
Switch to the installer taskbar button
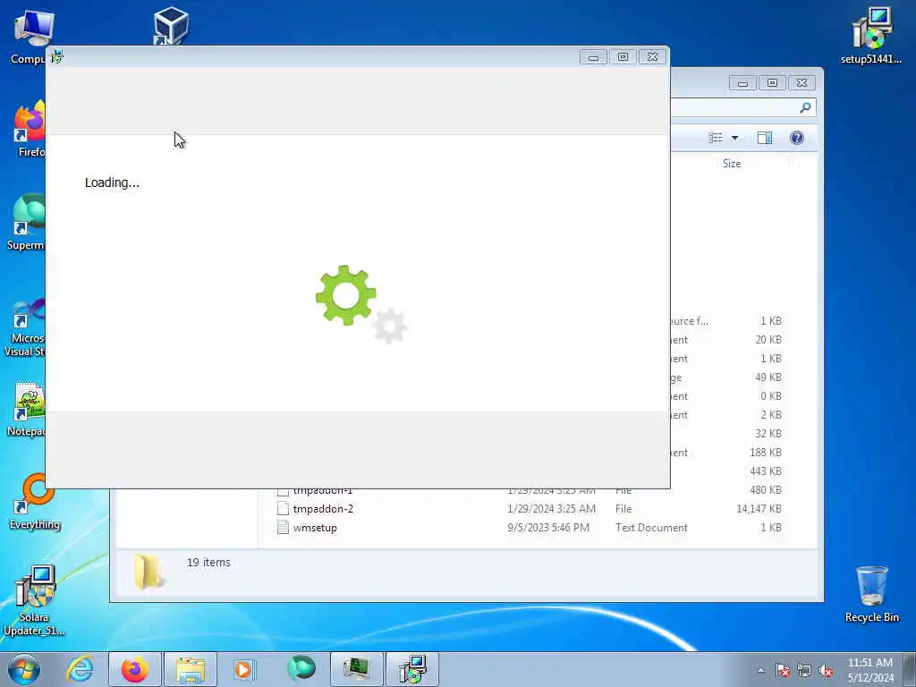(x=412, y=669)
